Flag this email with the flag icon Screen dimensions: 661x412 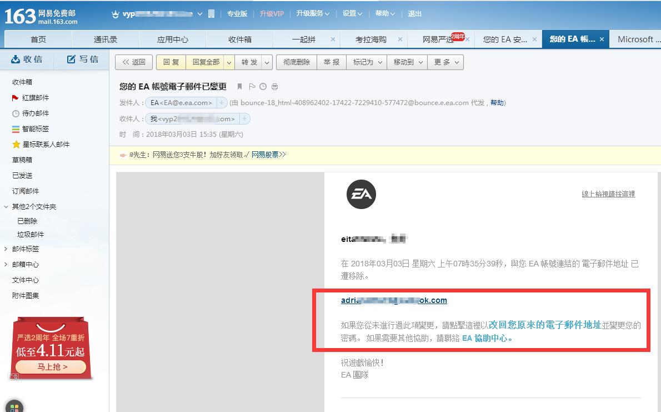click(252, 87)
